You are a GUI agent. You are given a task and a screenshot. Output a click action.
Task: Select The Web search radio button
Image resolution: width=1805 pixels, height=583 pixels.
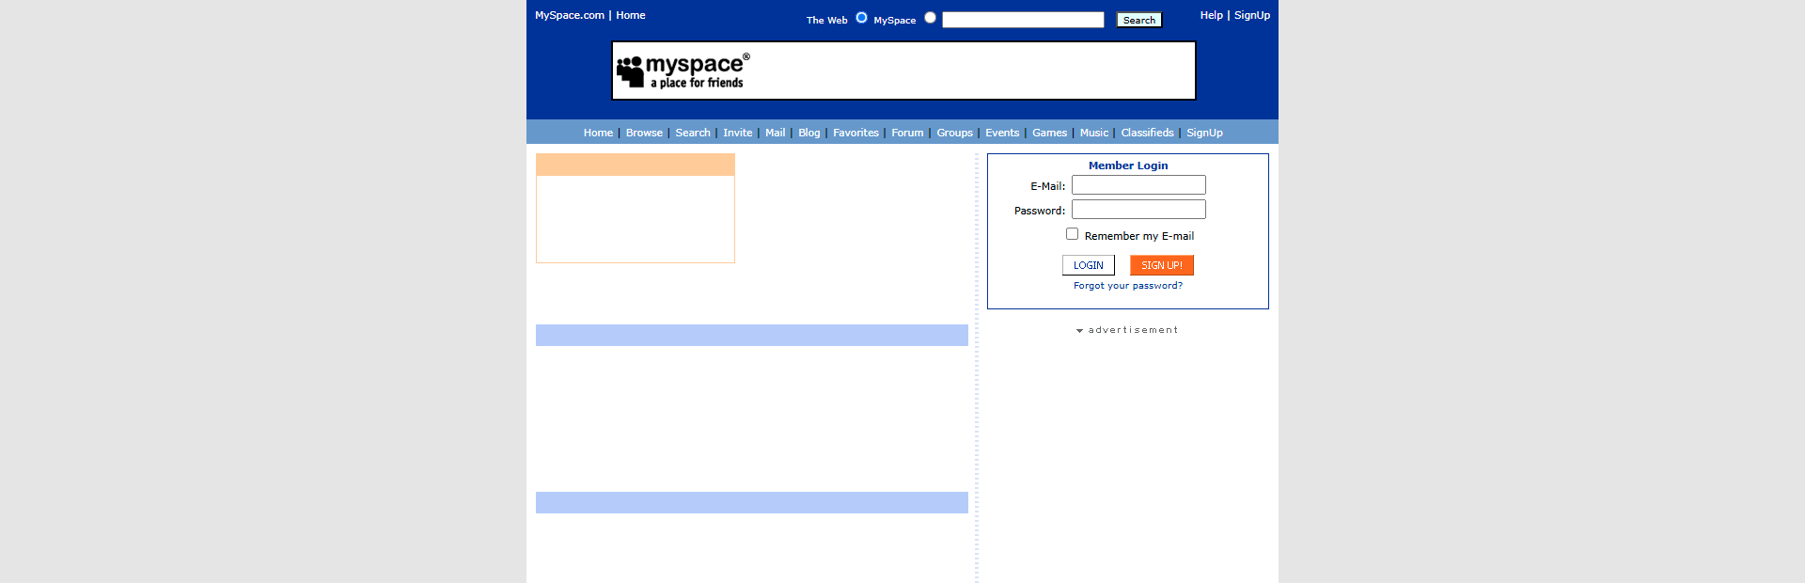[x=861, y=18]
